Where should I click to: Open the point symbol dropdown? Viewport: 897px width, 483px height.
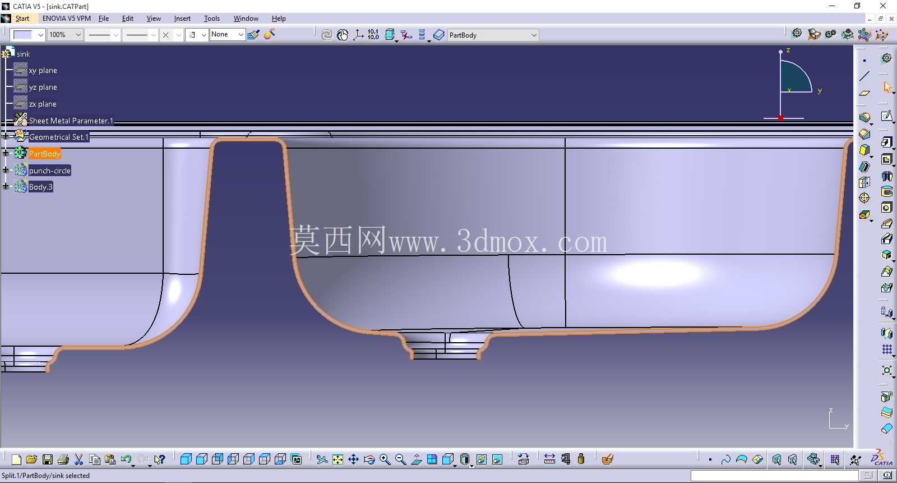179,35
